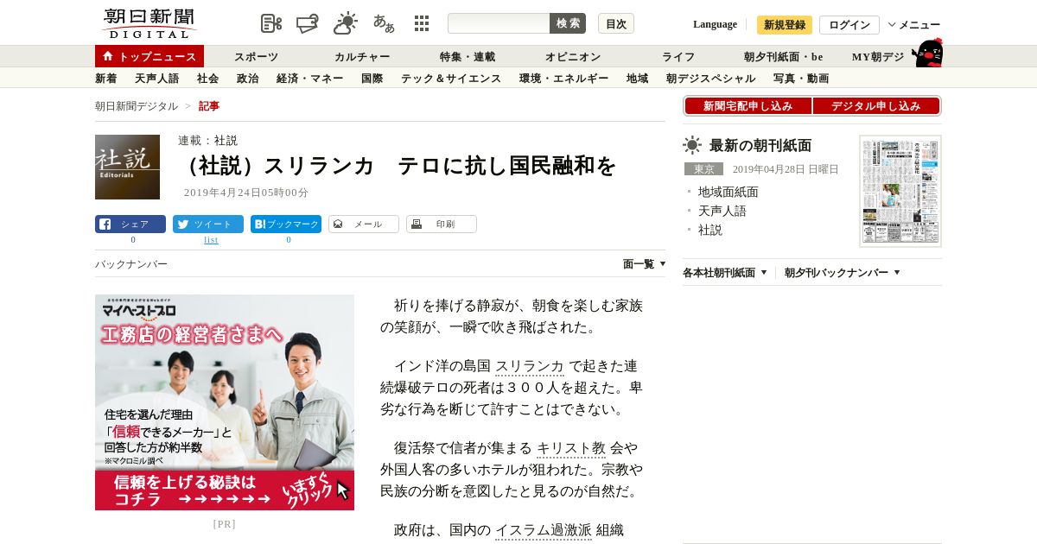Viewport: 1037px width, 544px height.
Task: Click the 検索 search button
Action: (568, 23)
